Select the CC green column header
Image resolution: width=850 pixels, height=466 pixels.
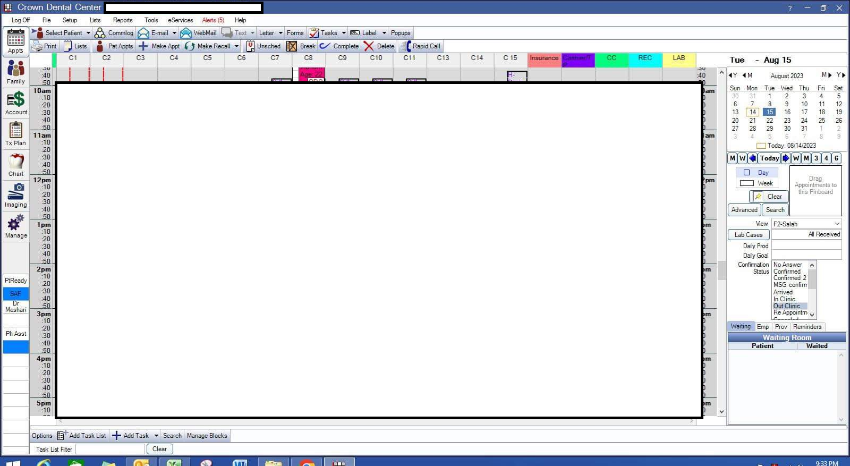(x=611, y=60)
